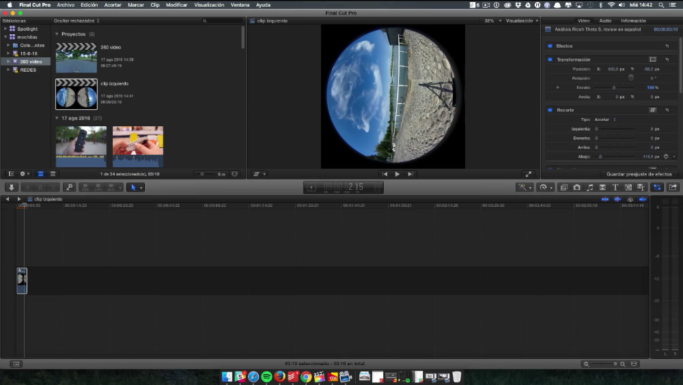
Task: Show Transformación onscreen controls
Action: click(652, 59)
